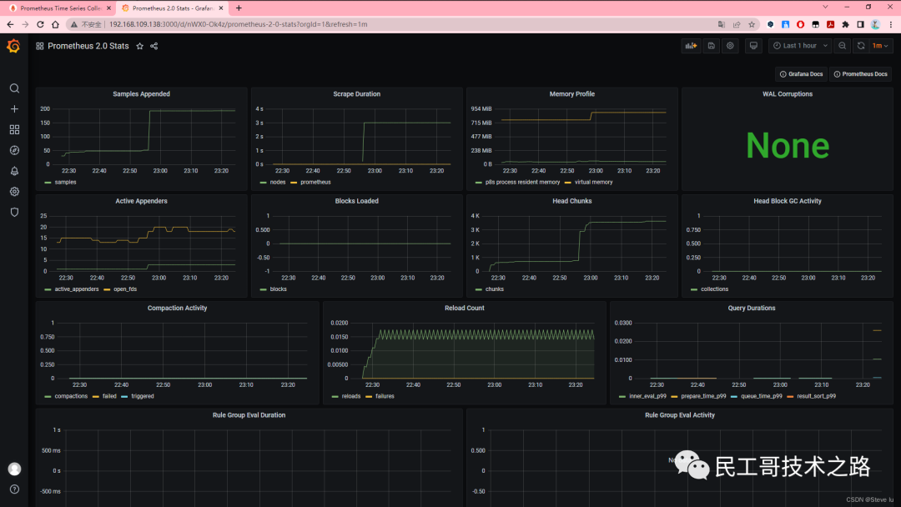
Task: Click the None value in WAL Corruptions
Action: tap(788, 145)
